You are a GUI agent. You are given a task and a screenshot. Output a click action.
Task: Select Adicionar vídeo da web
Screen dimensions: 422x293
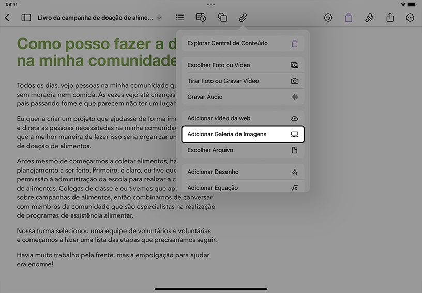point(243,118)
